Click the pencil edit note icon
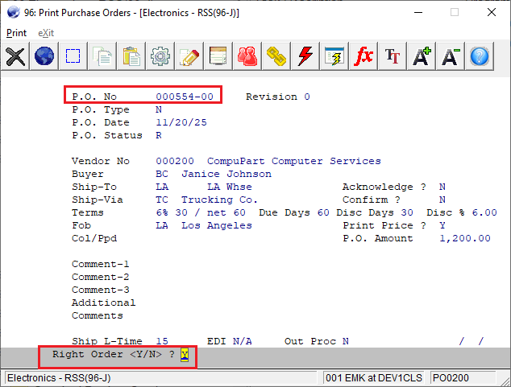Image resolution: width=511 pixels, height=387 pixels. (189, 56)
